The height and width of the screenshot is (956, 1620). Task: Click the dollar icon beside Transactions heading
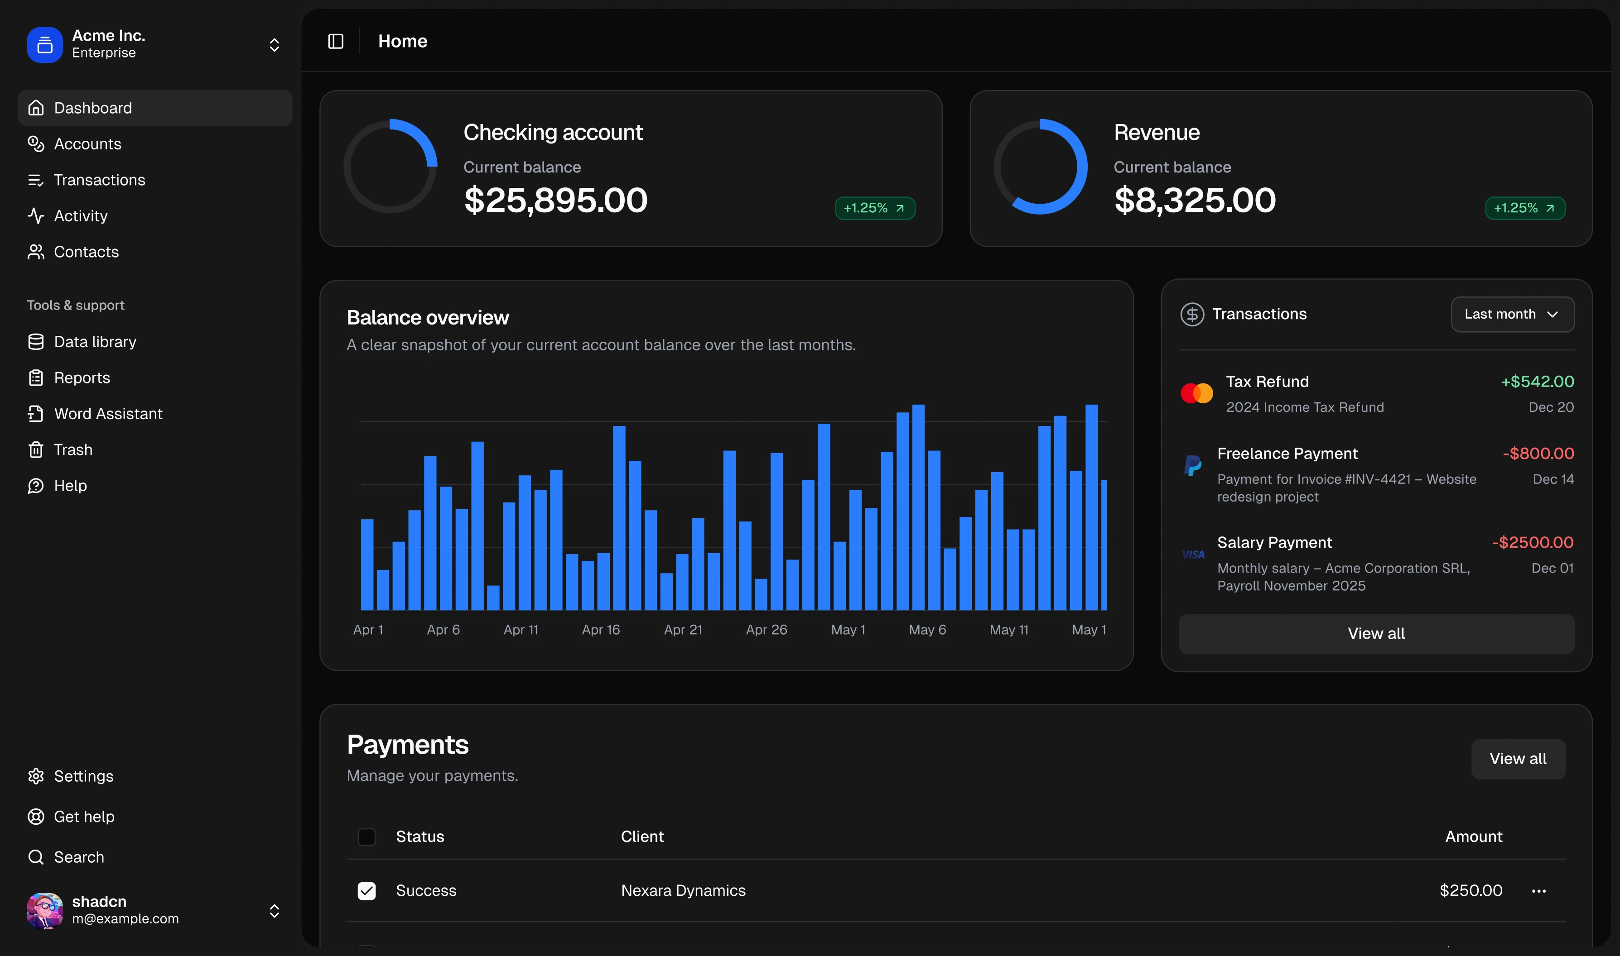click(1192, 315)
